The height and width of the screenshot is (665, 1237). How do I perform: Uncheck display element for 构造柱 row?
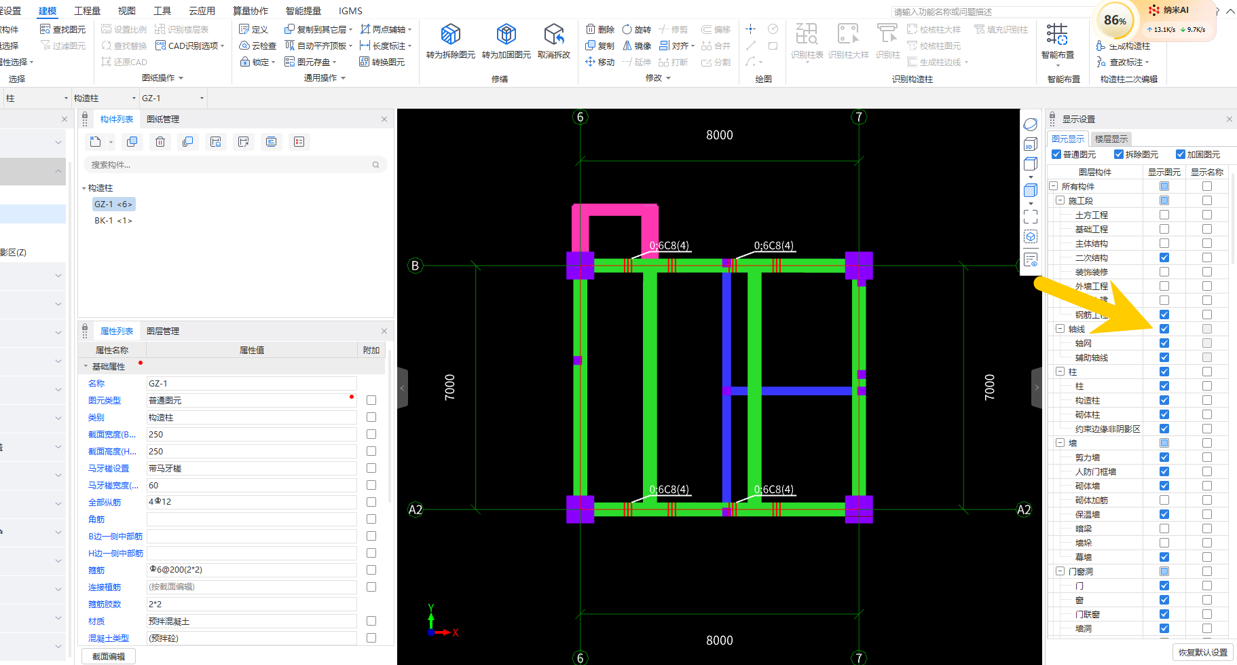tap(1164, 400)
